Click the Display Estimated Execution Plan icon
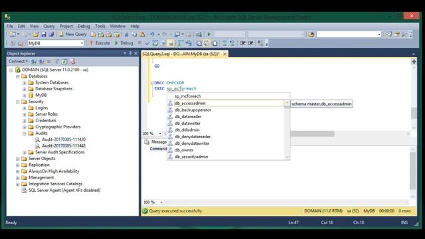The height and width of the screenshot is (239, 425). [x=155, y=43]
